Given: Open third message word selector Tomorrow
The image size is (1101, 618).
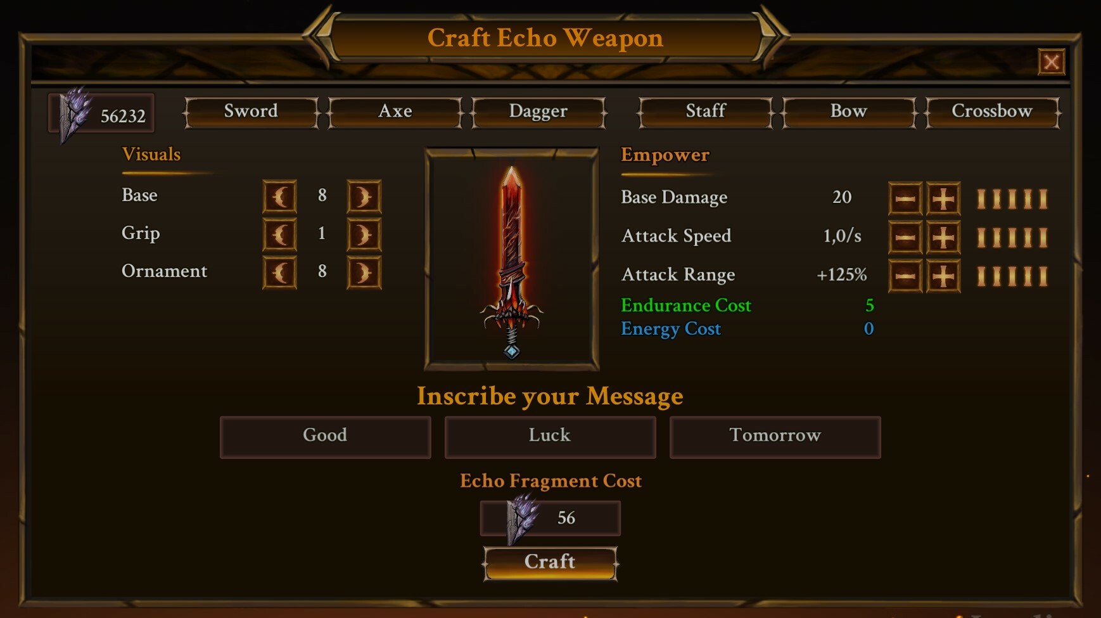Looking at the screenshot, I should pos(775,437).
